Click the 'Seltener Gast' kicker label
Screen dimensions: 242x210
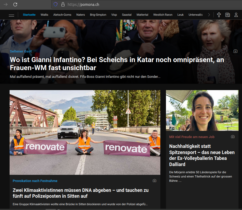pyautogui.click(x=21, y=51)
